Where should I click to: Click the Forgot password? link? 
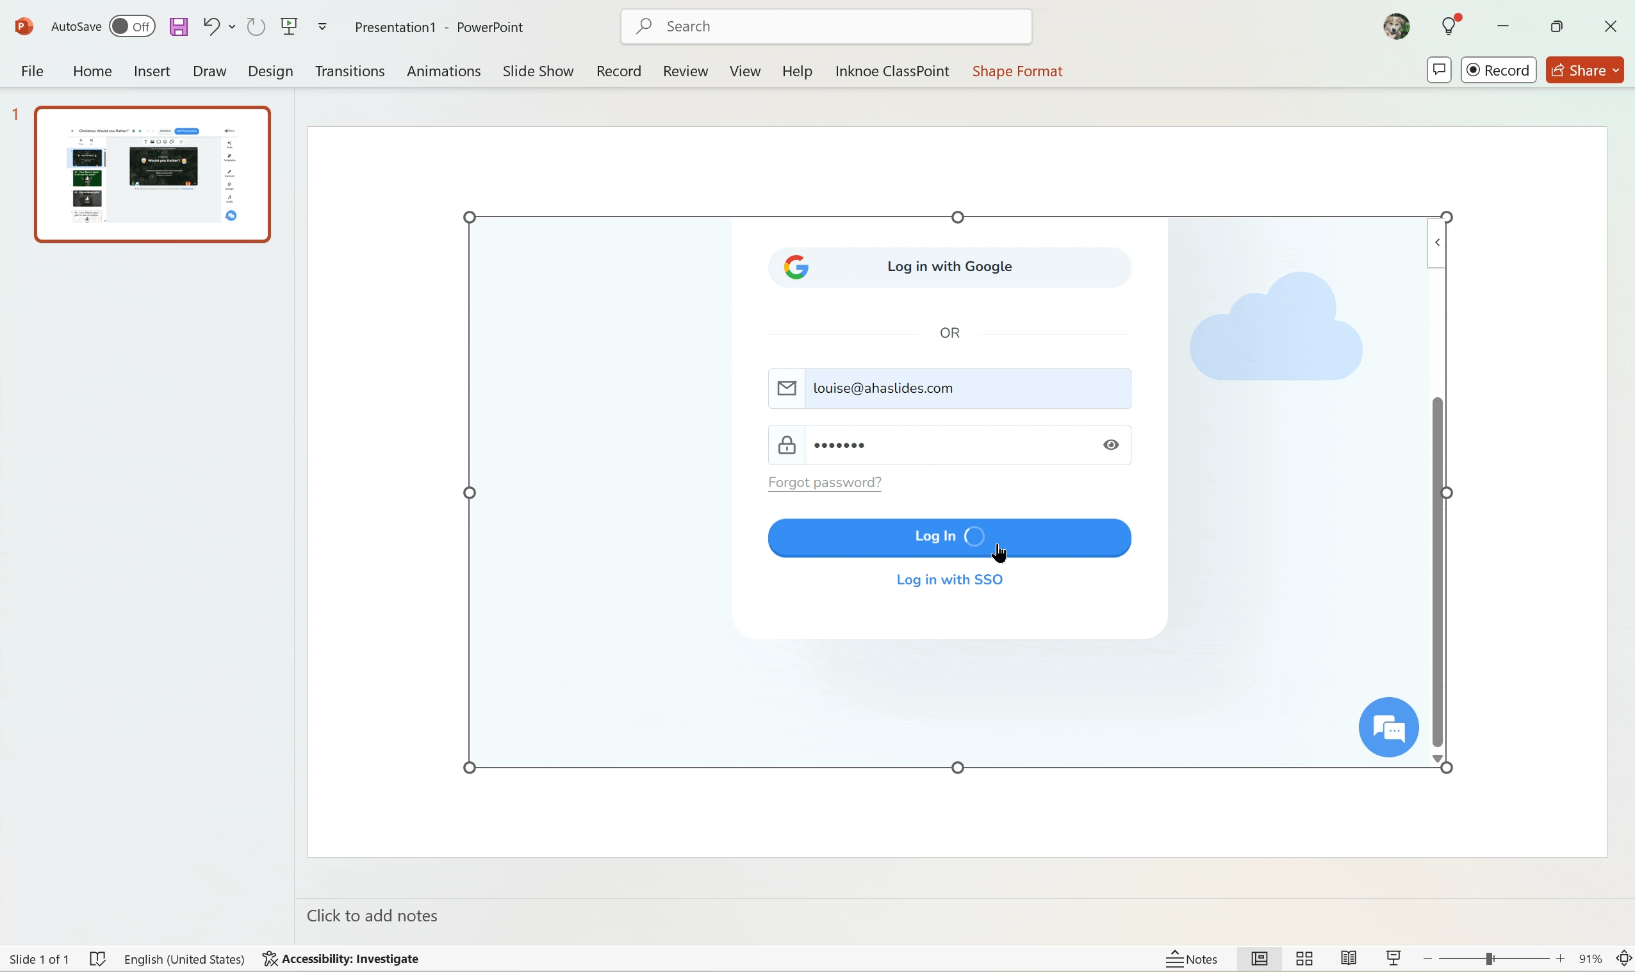(825, 482)
